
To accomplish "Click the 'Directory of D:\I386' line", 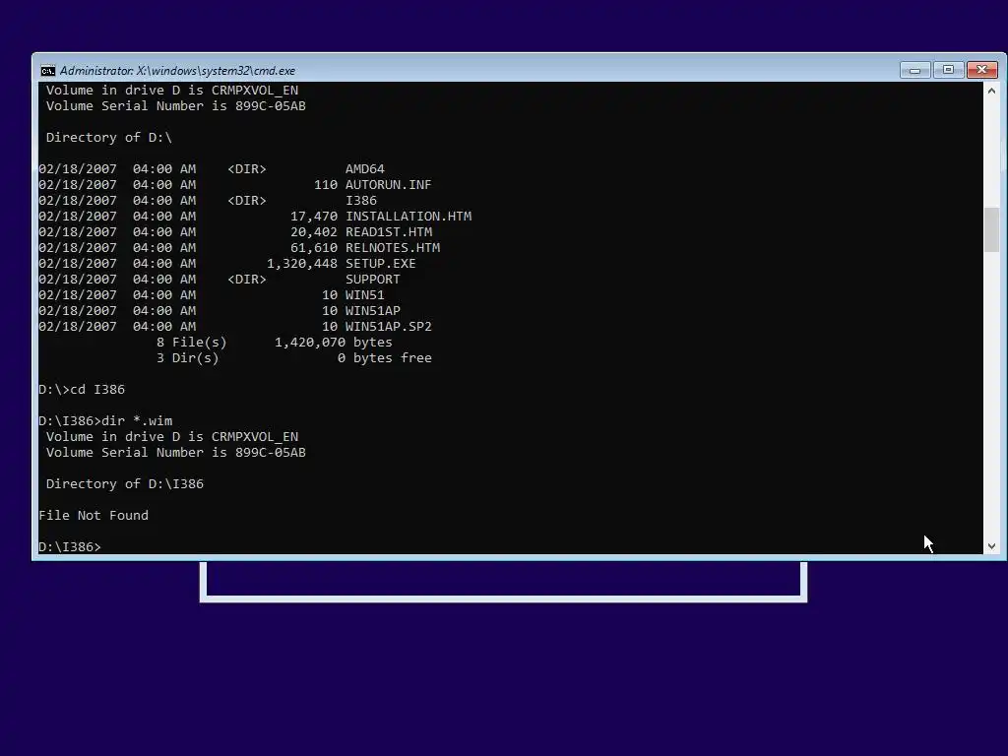I will point(125,484).
